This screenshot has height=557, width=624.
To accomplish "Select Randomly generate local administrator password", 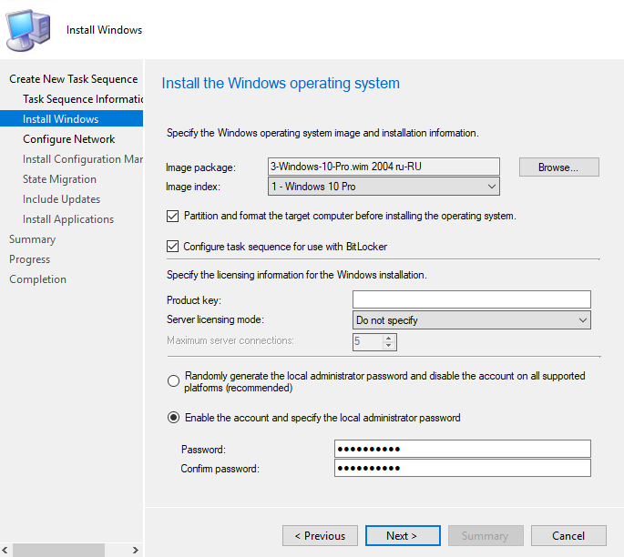I will point(173,380).
